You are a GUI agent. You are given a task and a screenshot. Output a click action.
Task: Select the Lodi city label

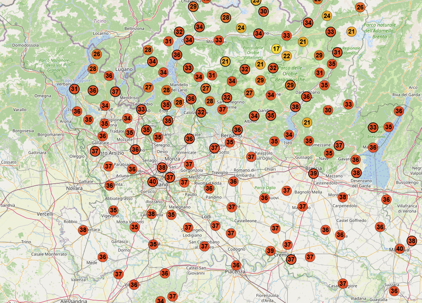point(206,217)
